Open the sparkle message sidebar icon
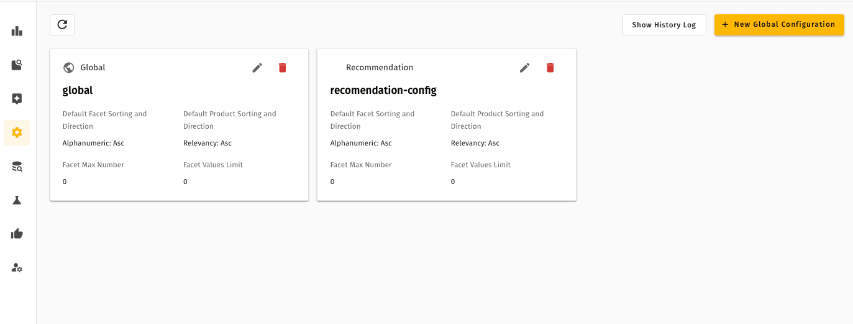 click(x=17, y=98)
